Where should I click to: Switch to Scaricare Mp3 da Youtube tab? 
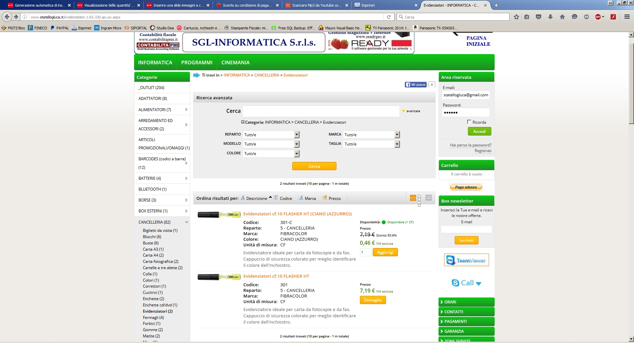pos(316,5)
